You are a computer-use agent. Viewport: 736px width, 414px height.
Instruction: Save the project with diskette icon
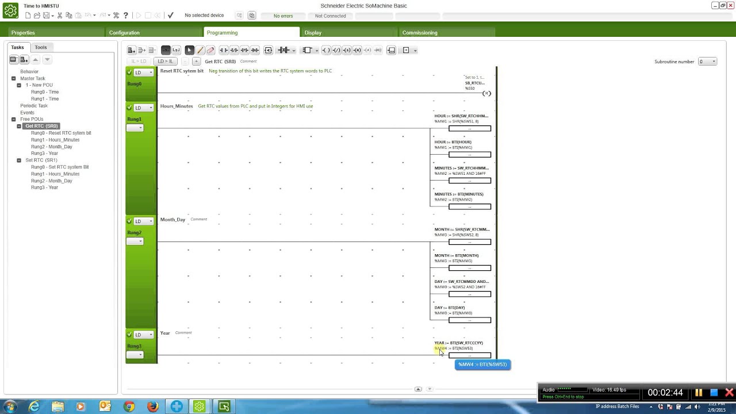coord(45,16)
